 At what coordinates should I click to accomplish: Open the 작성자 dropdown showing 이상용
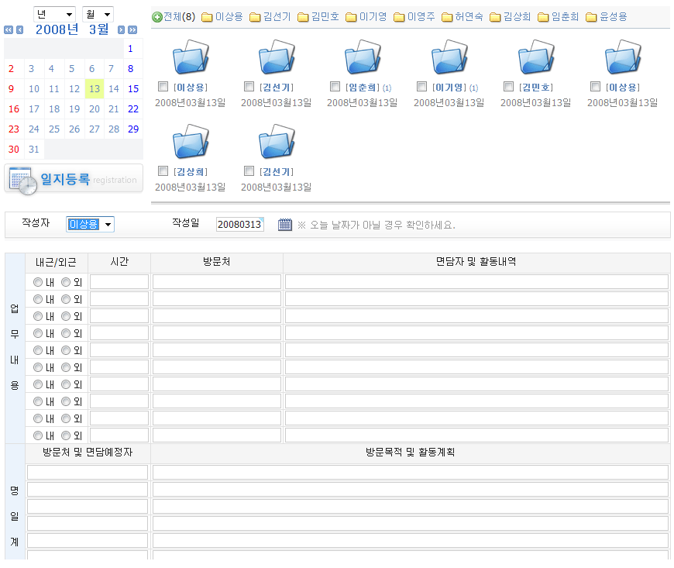point(91,225)
